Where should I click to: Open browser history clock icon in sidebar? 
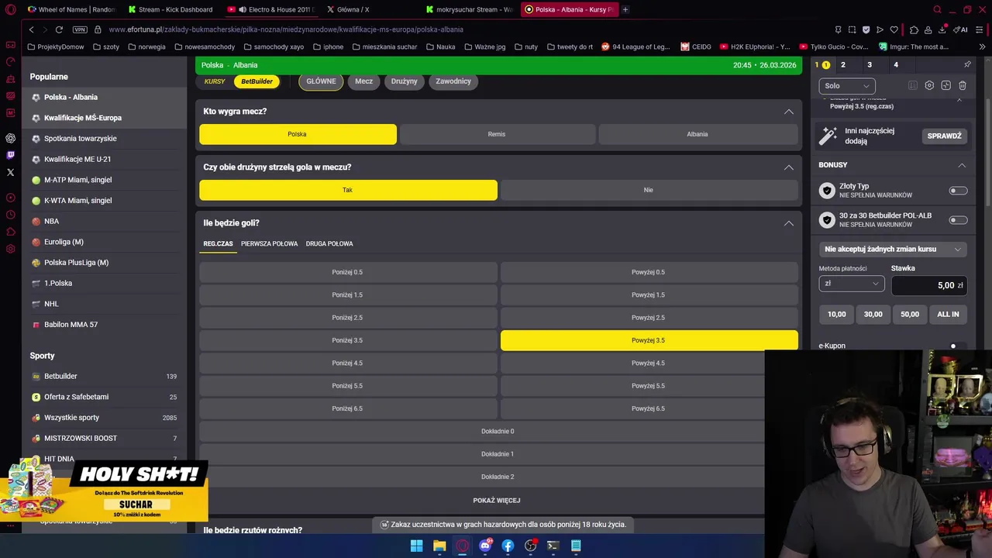click(x=10, y=215)
